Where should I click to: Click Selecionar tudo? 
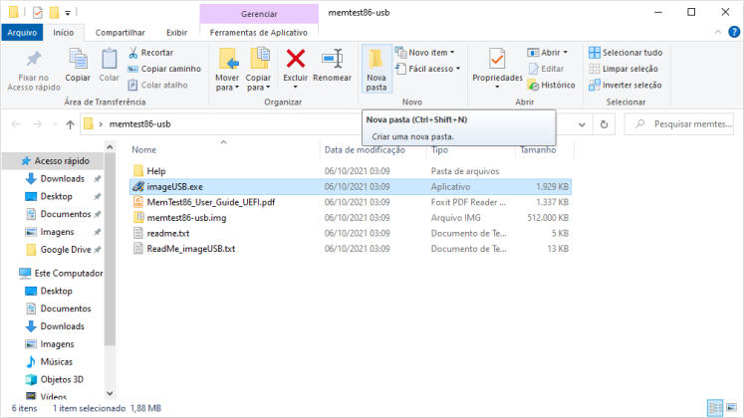625,53
